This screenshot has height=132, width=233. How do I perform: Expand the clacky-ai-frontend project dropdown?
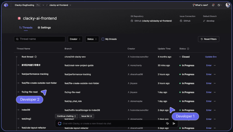(70, 5)
